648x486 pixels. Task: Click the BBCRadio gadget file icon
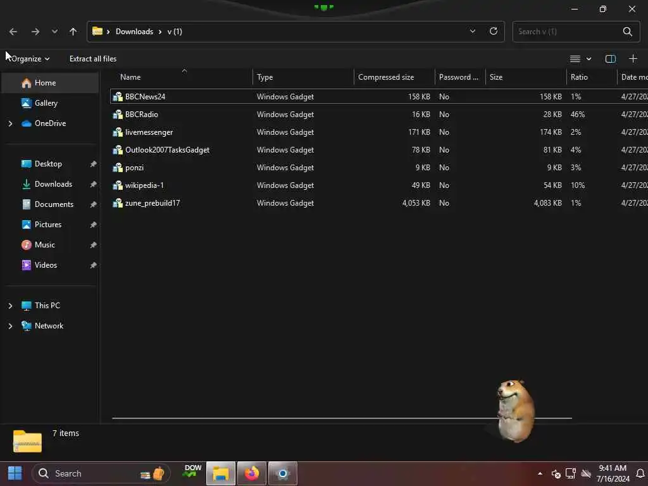click(x=118, y=115)
